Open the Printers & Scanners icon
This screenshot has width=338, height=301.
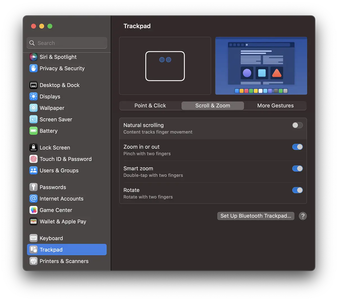click(x=34, y=261)
